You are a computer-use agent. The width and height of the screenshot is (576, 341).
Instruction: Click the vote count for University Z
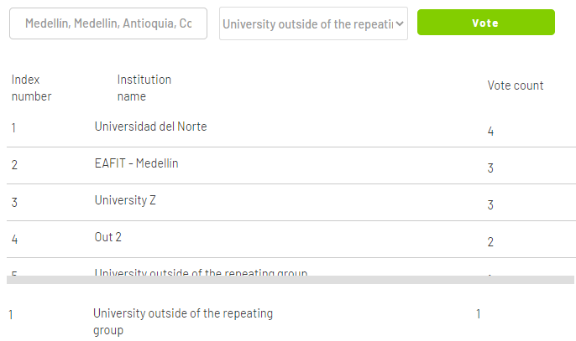490,205
